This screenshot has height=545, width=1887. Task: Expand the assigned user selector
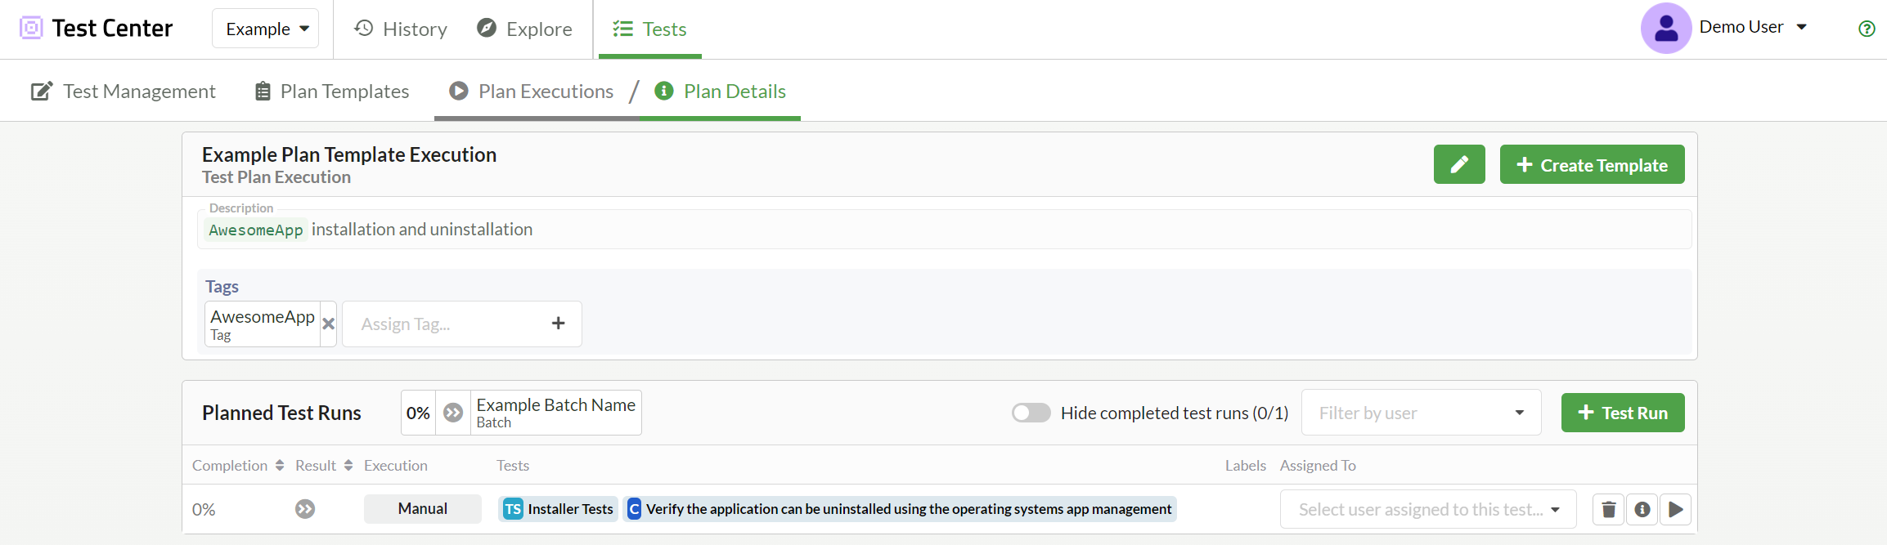click(1428, 509)
